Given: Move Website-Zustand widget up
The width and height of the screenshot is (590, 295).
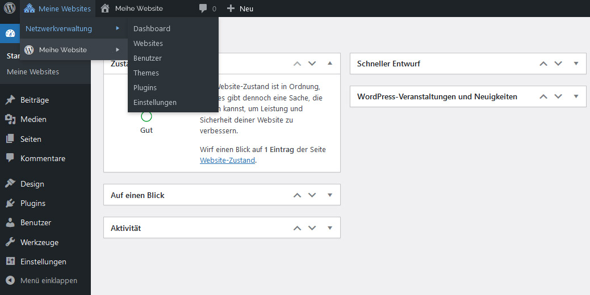Looking at the screenshot, I should (297, 64).
